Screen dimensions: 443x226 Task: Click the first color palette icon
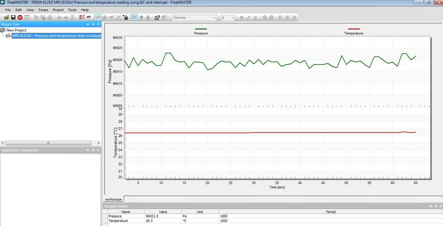pyautogui.click(x=264, y=18)
